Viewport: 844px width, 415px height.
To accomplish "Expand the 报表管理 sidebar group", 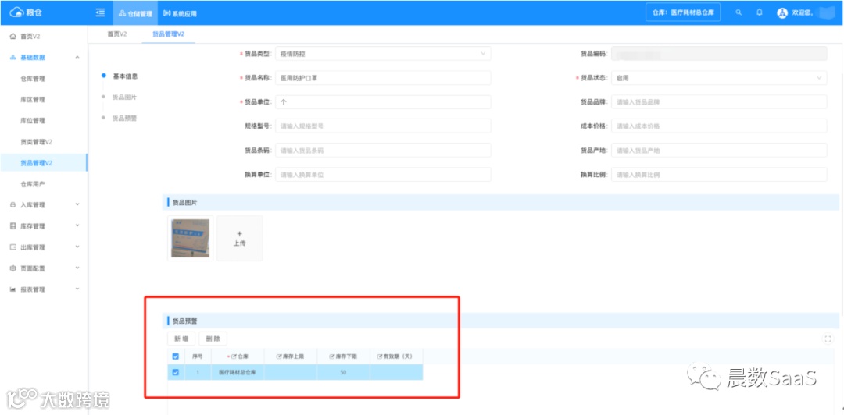I will click(77, 289).
